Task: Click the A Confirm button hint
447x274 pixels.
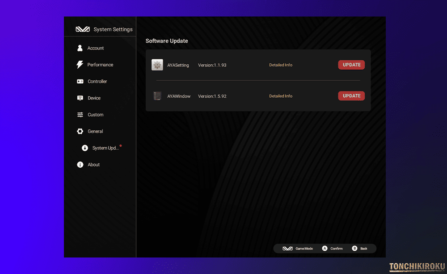Action: click(x=325, y=249)
